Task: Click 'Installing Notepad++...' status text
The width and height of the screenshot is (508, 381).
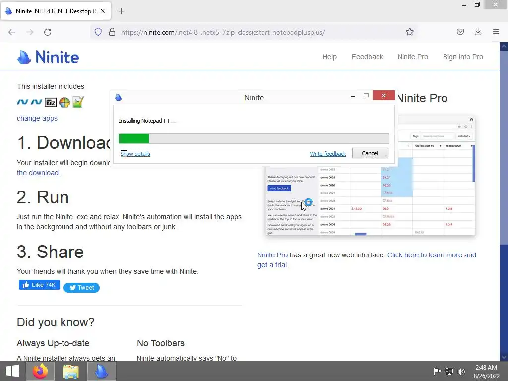Action: [147, 121]
